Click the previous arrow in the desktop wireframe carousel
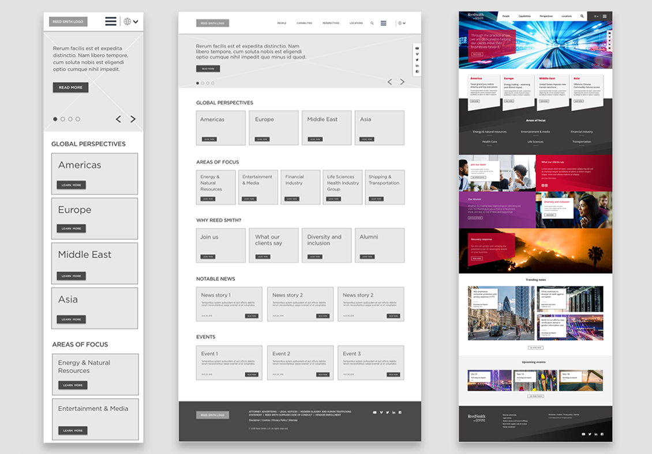 (x=389, y=82)
